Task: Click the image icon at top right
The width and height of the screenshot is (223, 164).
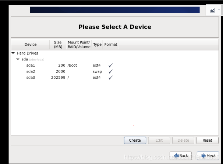Action: pyautogui.click(x=212, y=10)
